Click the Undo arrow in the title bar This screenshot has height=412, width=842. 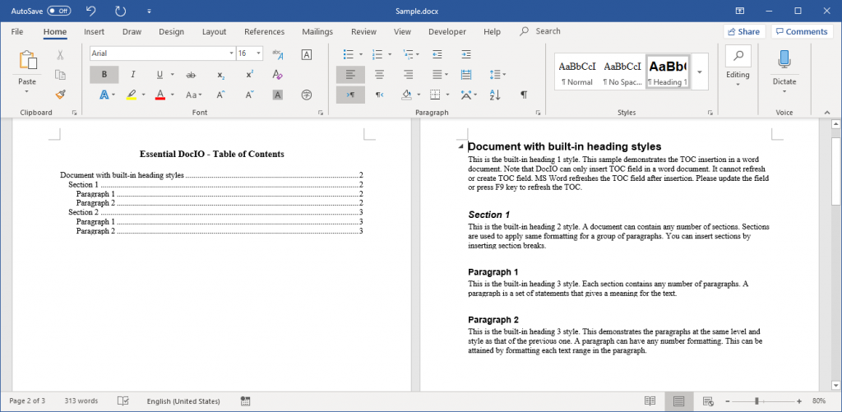91,11
